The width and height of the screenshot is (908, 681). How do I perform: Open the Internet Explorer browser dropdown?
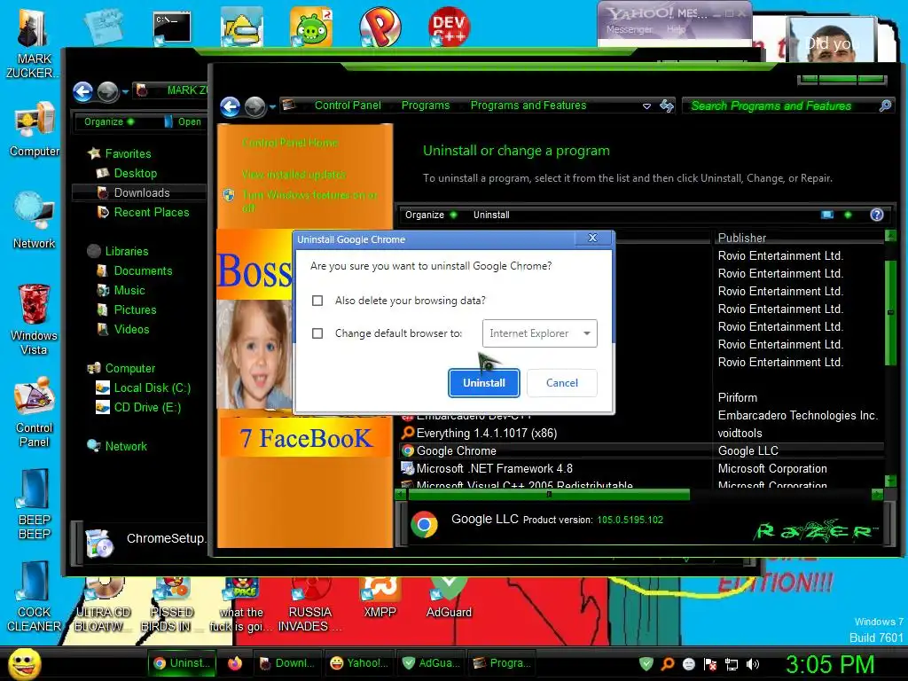(540, 333)
